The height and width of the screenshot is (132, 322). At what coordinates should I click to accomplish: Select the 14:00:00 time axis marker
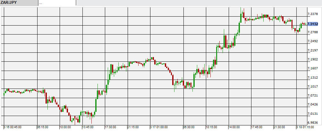[234, 127]
